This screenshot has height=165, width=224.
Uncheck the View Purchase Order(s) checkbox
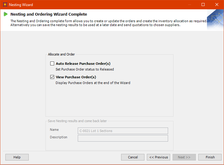52,77
